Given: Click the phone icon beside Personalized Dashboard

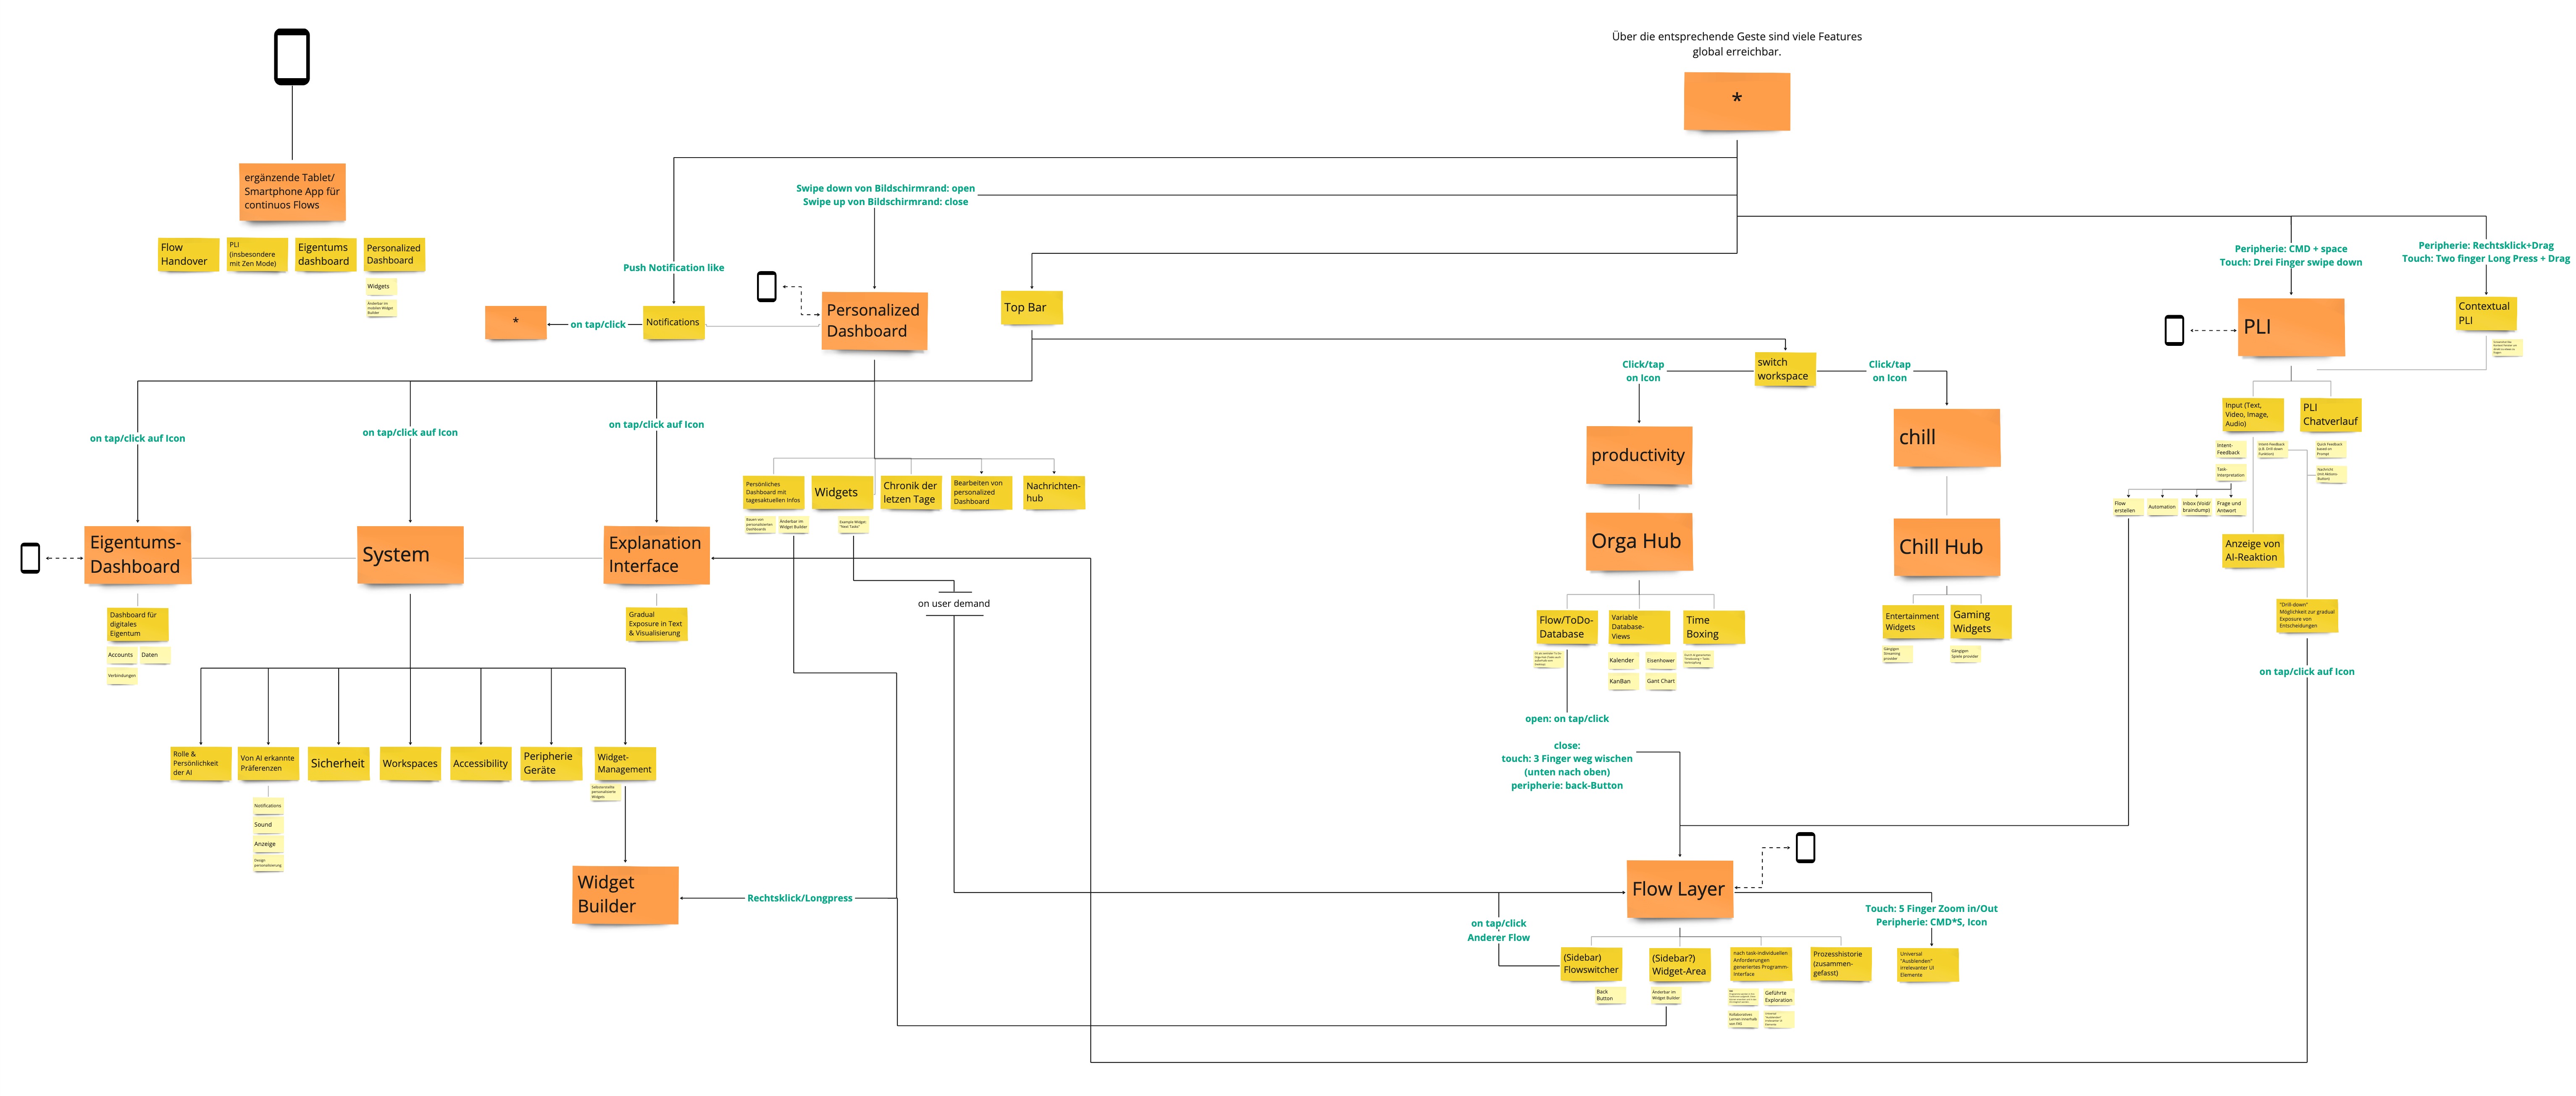Looking at the screenshot, I should (767, 287).
